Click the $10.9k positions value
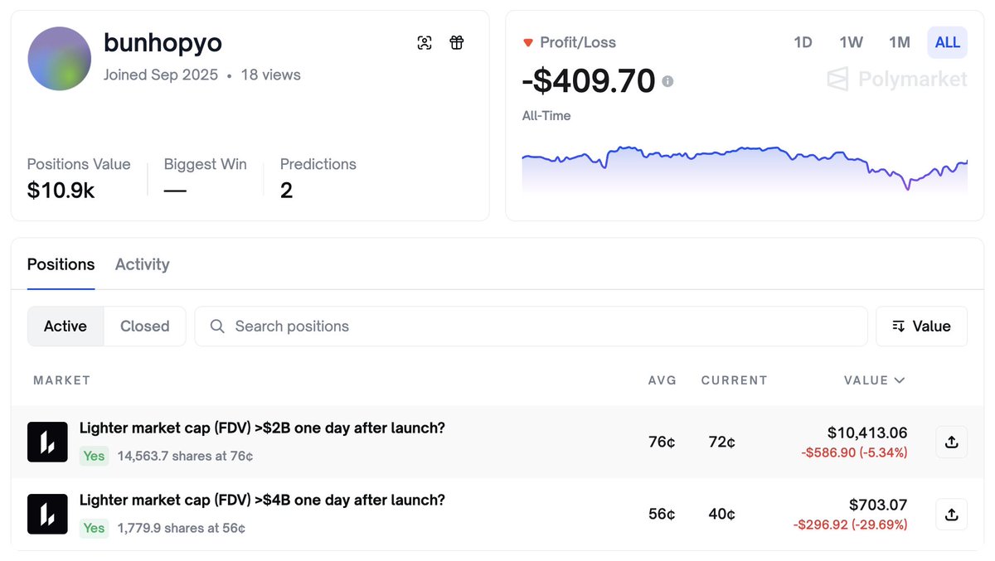This screenshot has height=561, width=995. point(61,191)
